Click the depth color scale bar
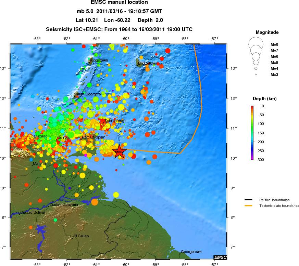Screen dimensions: 299x266 tap(252, 133)
